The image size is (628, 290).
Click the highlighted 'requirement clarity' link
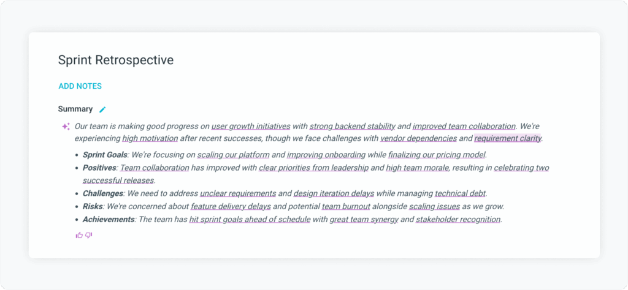[x=508, y=138]
